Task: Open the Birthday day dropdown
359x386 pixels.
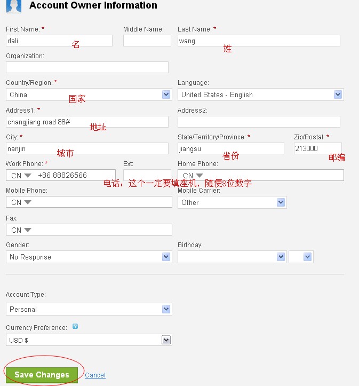Action: pyautogui.click(x=301, y=257)
